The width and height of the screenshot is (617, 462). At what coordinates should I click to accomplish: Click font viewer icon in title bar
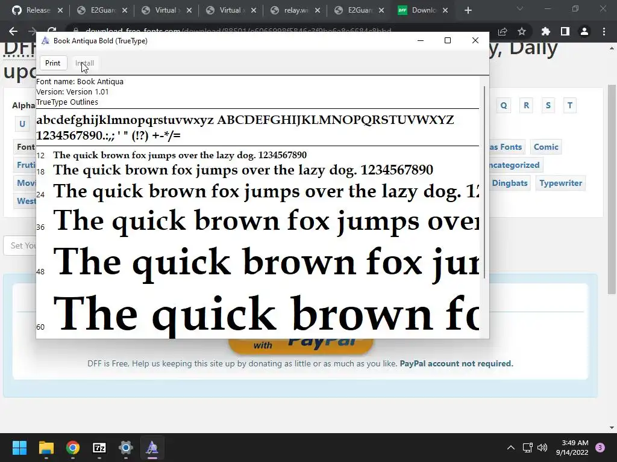pos(45,41)
